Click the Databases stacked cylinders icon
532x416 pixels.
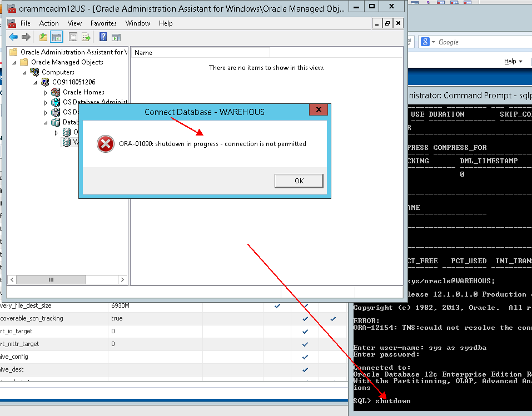[56, 122]
